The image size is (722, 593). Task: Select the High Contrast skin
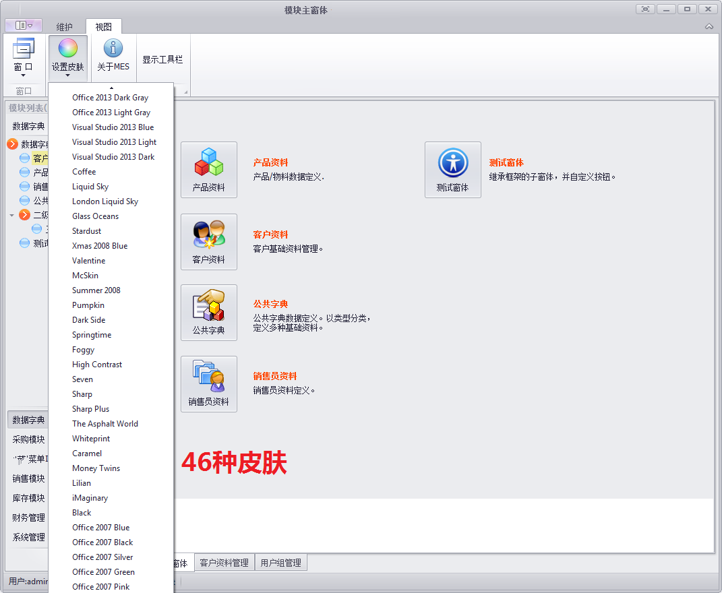point(111,364)
